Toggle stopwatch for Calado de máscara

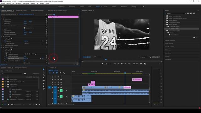[7, 56]
